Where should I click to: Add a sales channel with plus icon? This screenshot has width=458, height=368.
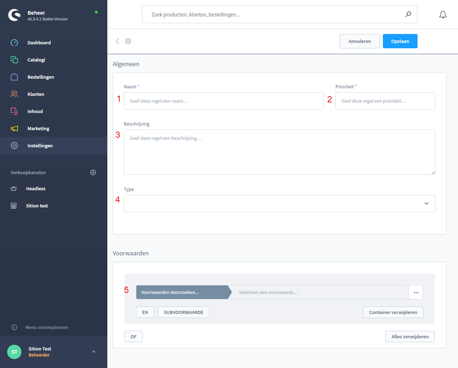[x=93, y=172]
